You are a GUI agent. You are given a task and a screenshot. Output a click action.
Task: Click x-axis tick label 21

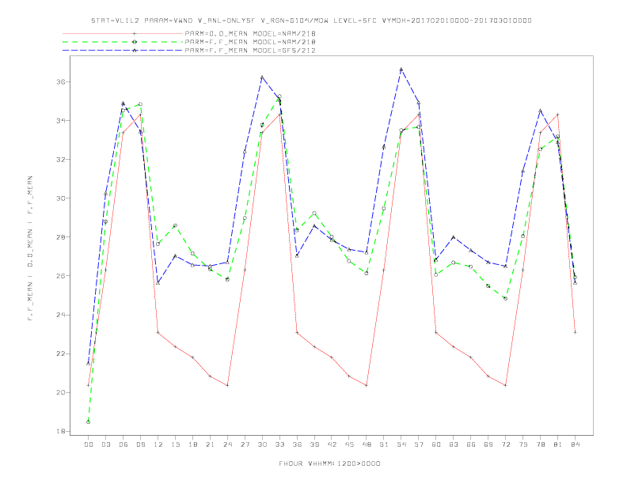pos(210,444)
